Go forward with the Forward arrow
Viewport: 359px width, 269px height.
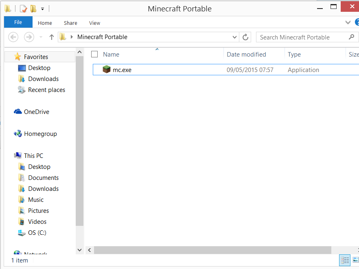click(x=29, y=37)
